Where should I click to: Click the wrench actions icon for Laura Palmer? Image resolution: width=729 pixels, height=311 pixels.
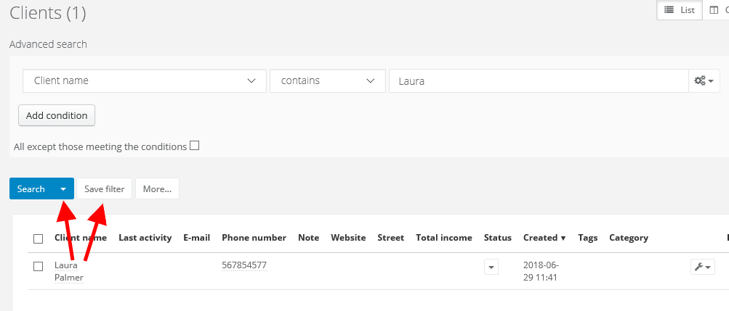point(702,267)
